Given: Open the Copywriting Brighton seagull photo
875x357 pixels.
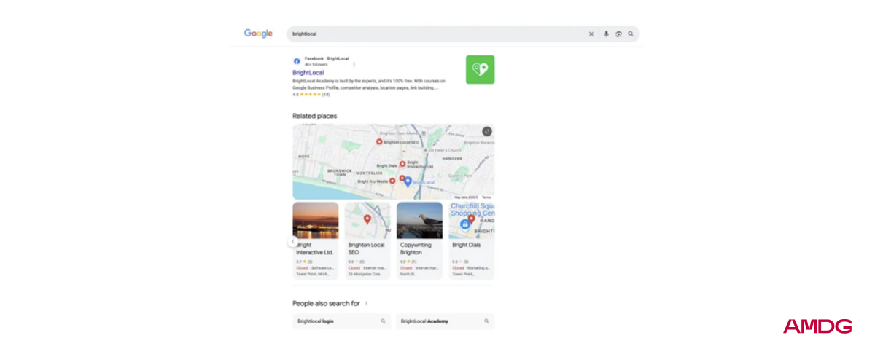Looking at the screenshot, I should [419, 221].
